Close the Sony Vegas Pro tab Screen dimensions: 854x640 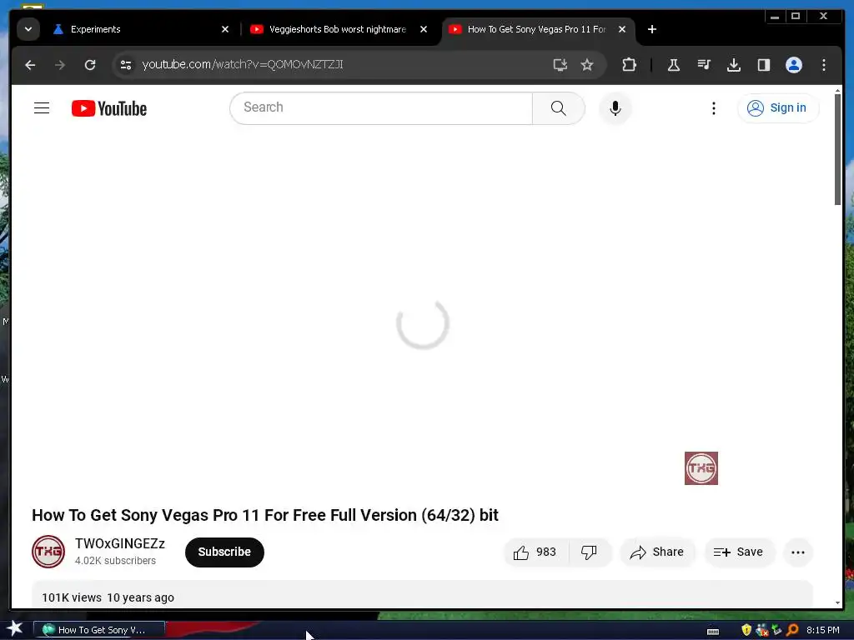(x=621, y=29)
